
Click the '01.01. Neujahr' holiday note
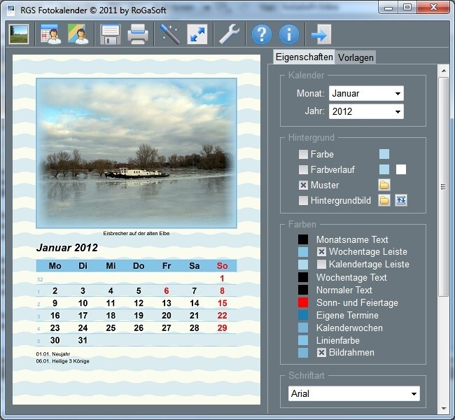(53, 354)
